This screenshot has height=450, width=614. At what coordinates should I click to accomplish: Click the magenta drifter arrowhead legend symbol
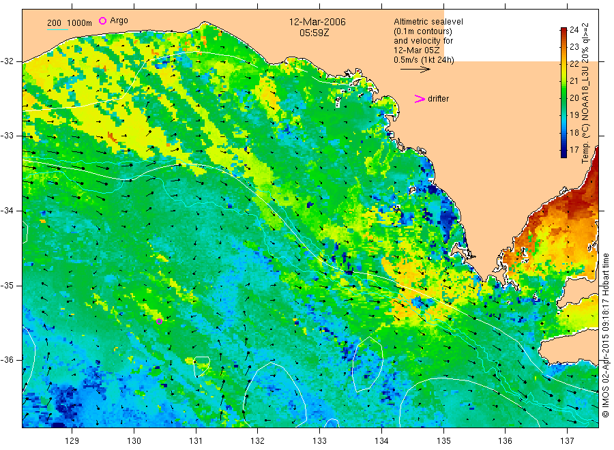pos(420,99)
